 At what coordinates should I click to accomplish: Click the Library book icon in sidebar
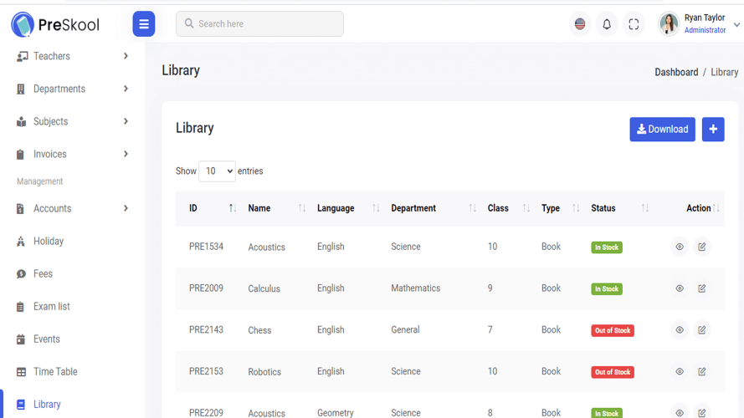20,405
